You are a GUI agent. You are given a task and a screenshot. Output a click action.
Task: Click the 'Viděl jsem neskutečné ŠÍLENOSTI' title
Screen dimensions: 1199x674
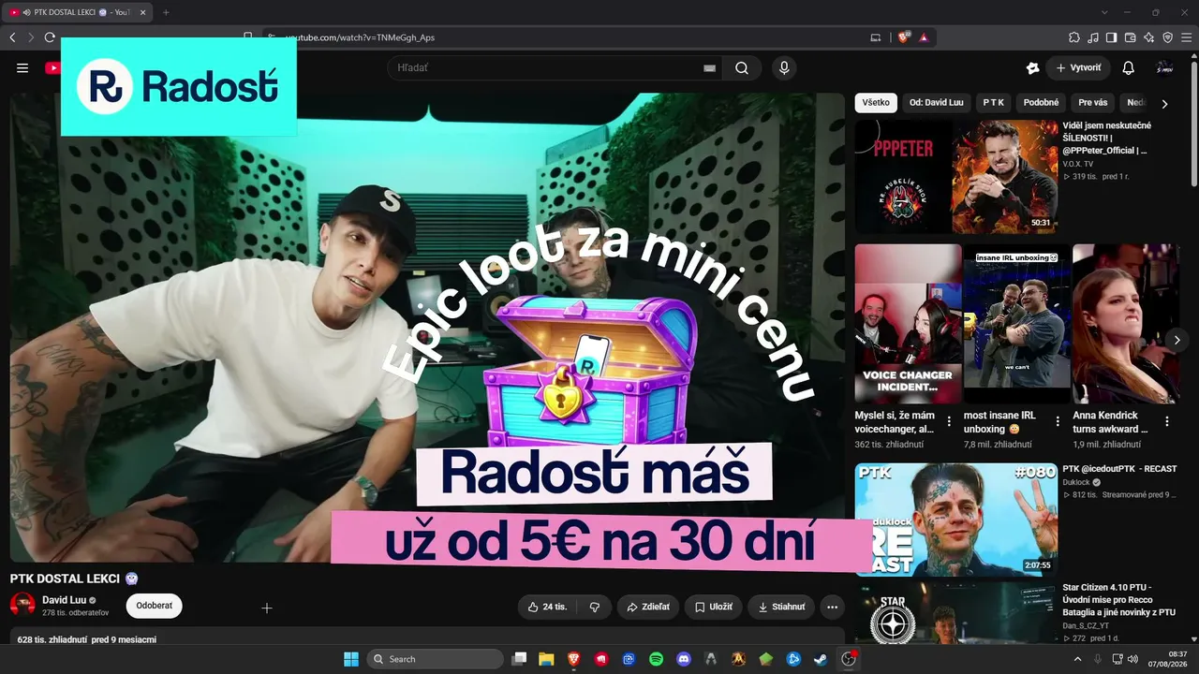click(1106, 138)
